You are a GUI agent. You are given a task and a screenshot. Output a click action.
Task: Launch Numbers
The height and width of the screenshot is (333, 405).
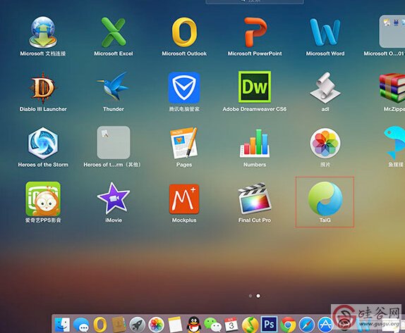(255, 143)
